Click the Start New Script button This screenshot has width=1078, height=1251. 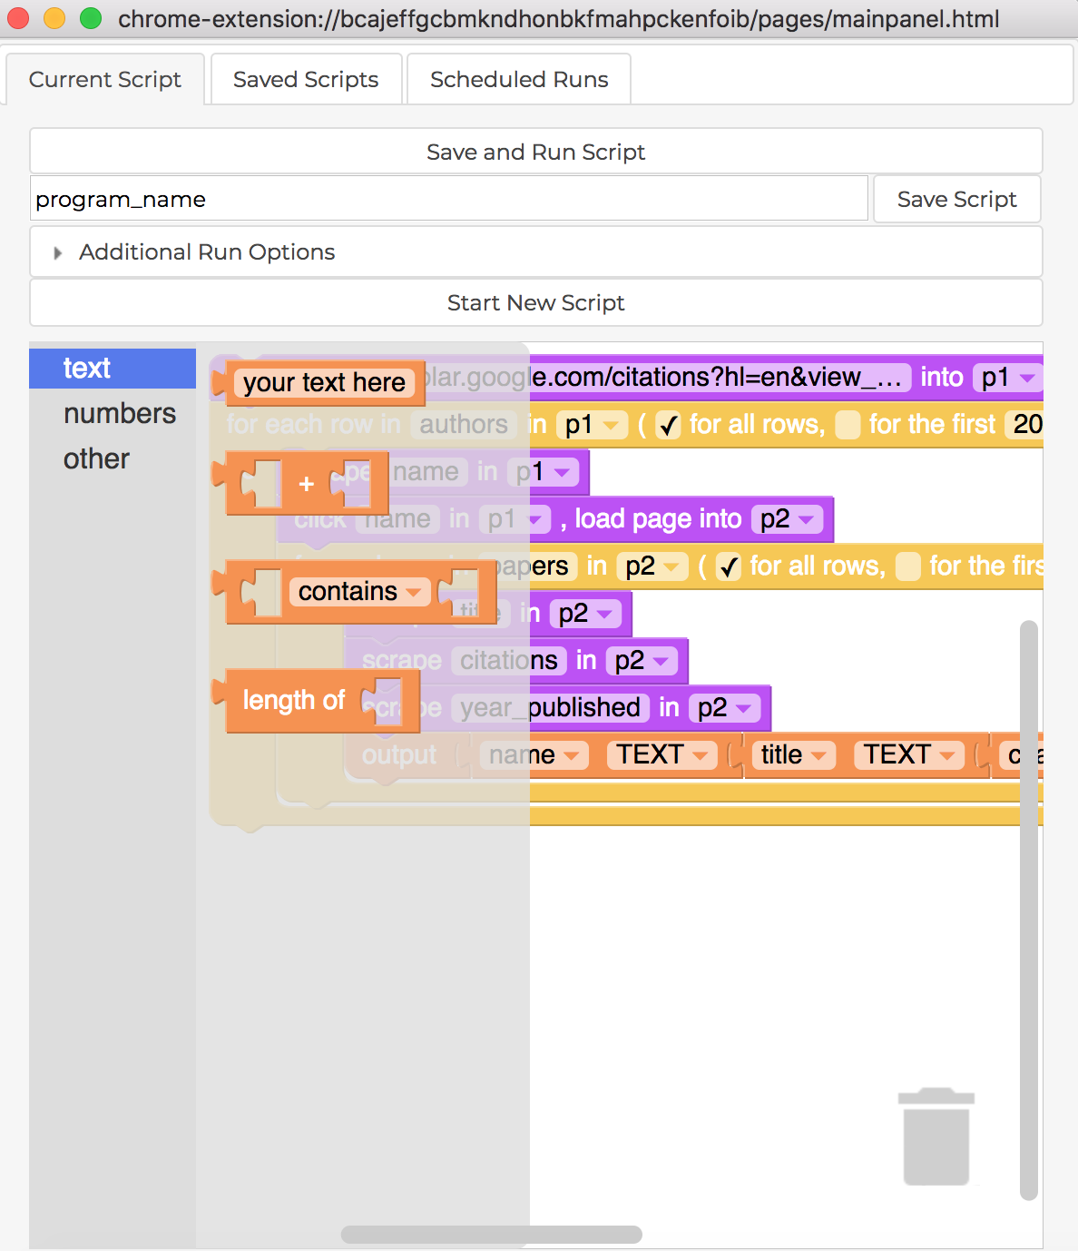tap(536, 302)
